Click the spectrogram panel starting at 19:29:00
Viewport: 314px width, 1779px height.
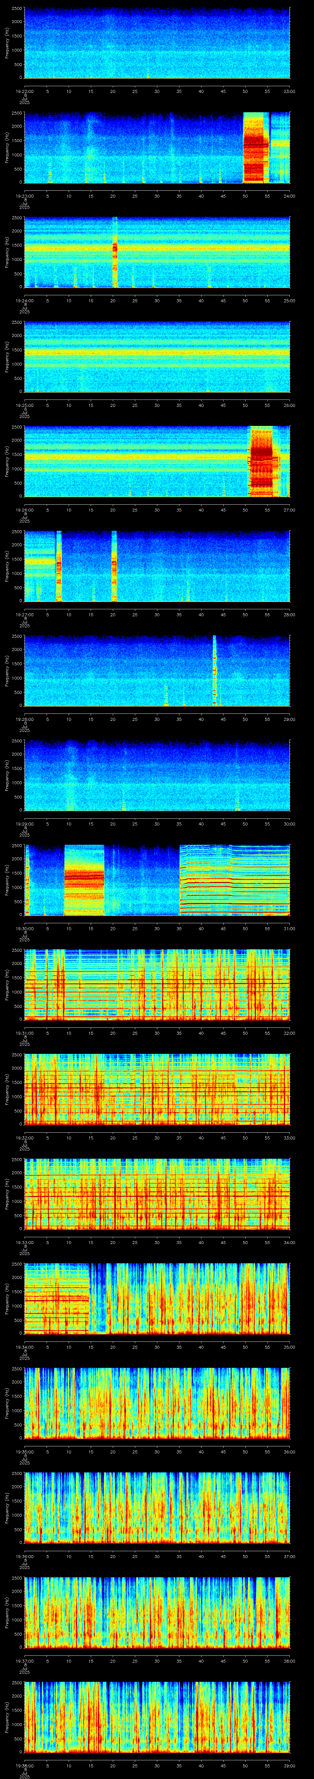[x=157, y=775]
